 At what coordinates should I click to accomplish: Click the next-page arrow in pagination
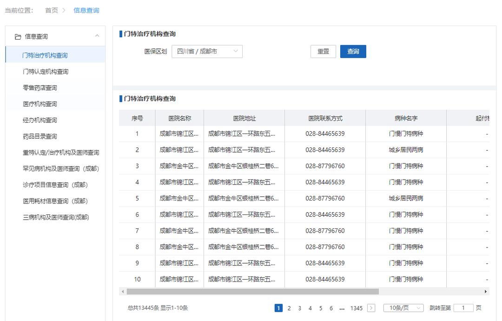[x=370, y=308]
